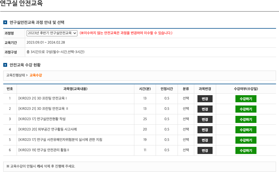Click the 과목명(교육내용) column header
279x172 pixels.
tap(75, 89)
